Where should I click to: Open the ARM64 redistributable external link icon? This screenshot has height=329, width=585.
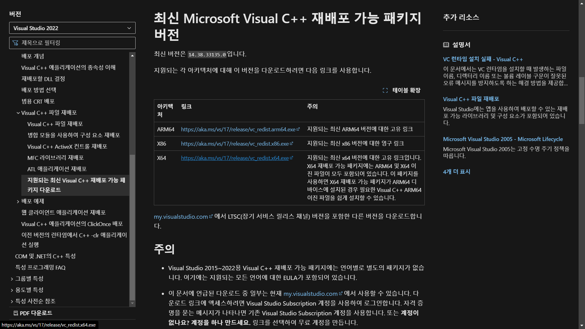[x=298, y=129]
